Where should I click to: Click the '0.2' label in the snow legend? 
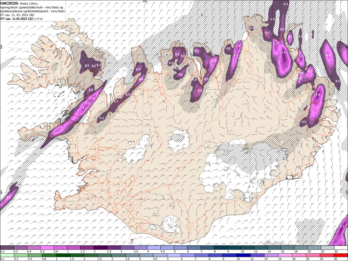2,251
